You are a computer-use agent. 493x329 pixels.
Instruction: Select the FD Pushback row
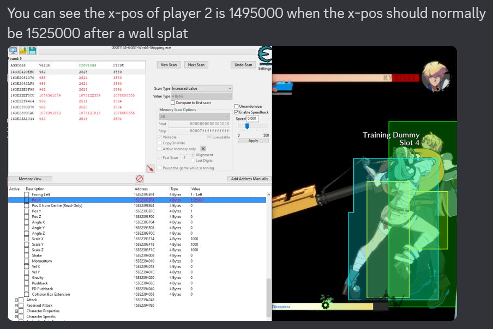[x=137, y=289]
